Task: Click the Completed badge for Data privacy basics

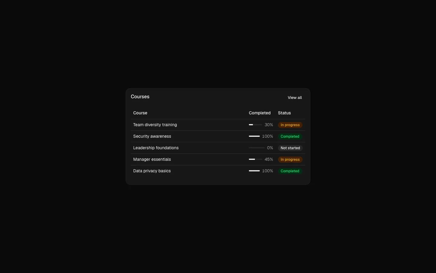Action: [x=290, y=171]
